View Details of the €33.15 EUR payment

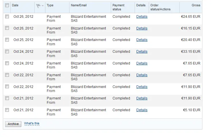[142, 52]
